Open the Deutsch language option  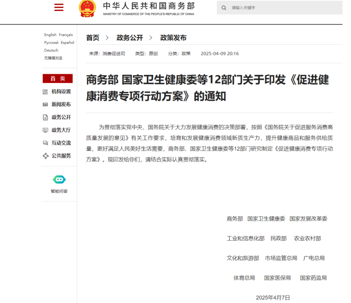tap(51, 50)
